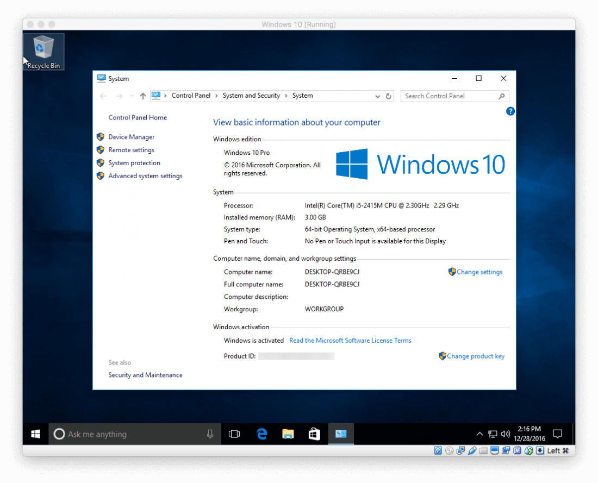Click the up-one-level arrow
This screenshot has width=598, height=483.
coord(142,96)
